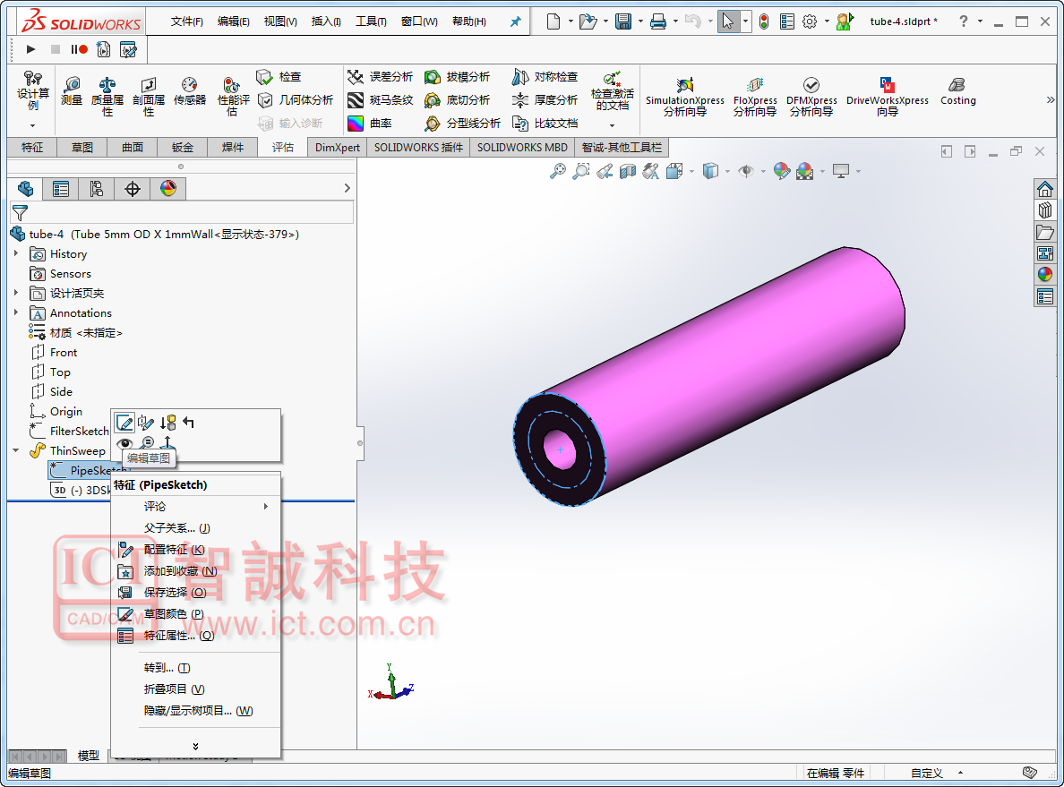
Task: Expand the CommandManager overflow chevron
Action: (x=1051, y=99)
